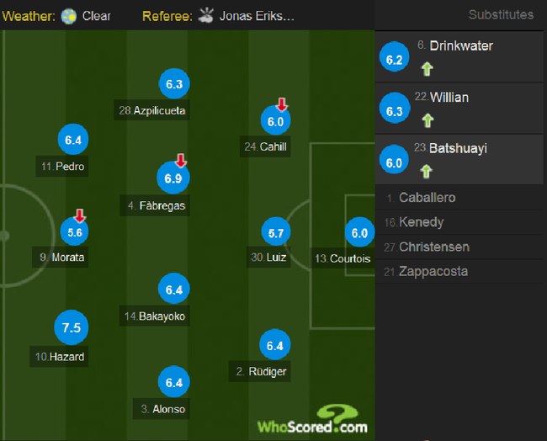Click the green sub-on arrow under Willian

428,120
